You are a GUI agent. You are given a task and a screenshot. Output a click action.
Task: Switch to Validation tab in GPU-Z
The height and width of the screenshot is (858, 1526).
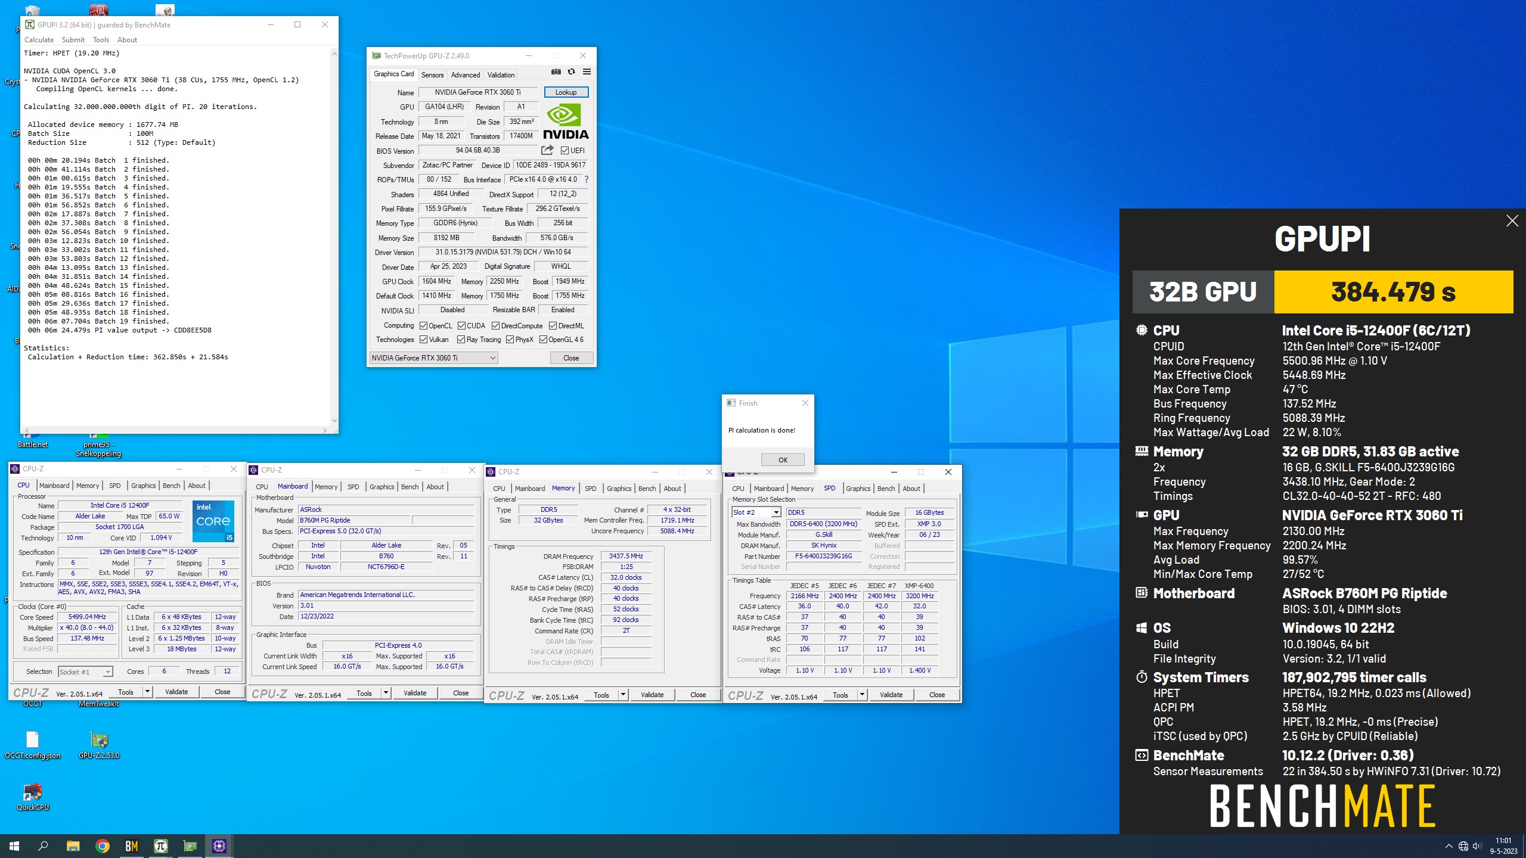(501, 75)
